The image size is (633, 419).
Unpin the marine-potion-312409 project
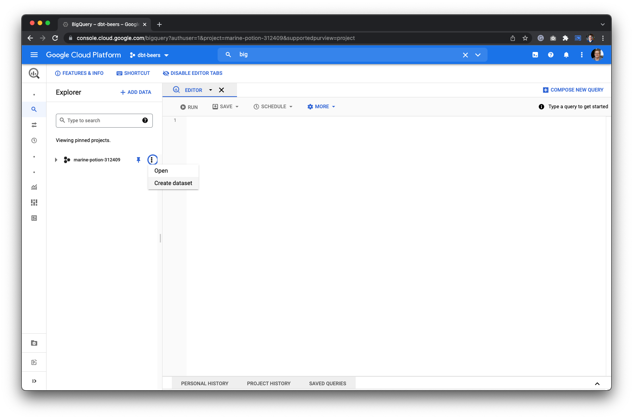[x=138, y=160]
